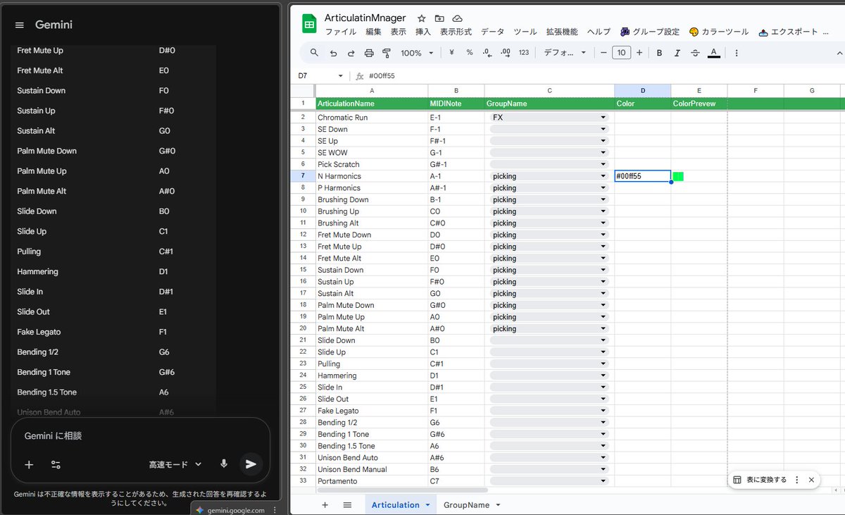Decrease decimal places
Image resolution: width=845 pixels, height=515 pixels.
pyautogui.click(x=487, y=53)
